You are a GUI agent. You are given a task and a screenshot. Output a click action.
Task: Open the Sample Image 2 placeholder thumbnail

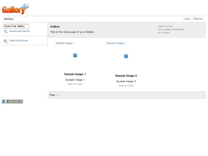coord(126,56)
